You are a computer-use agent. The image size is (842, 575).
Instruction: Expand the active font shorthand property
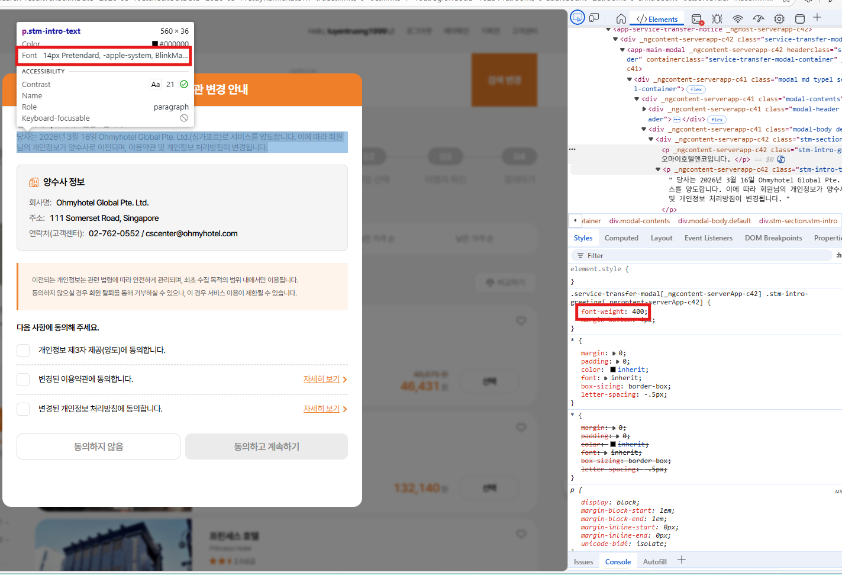[605, 378]
